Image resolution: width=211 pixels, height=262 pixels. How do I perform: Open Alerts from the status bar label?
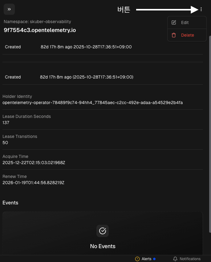(x=147, y=259)
